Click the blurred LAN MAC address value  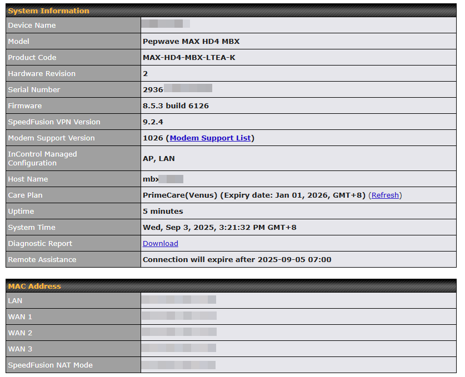pos(178,300)
